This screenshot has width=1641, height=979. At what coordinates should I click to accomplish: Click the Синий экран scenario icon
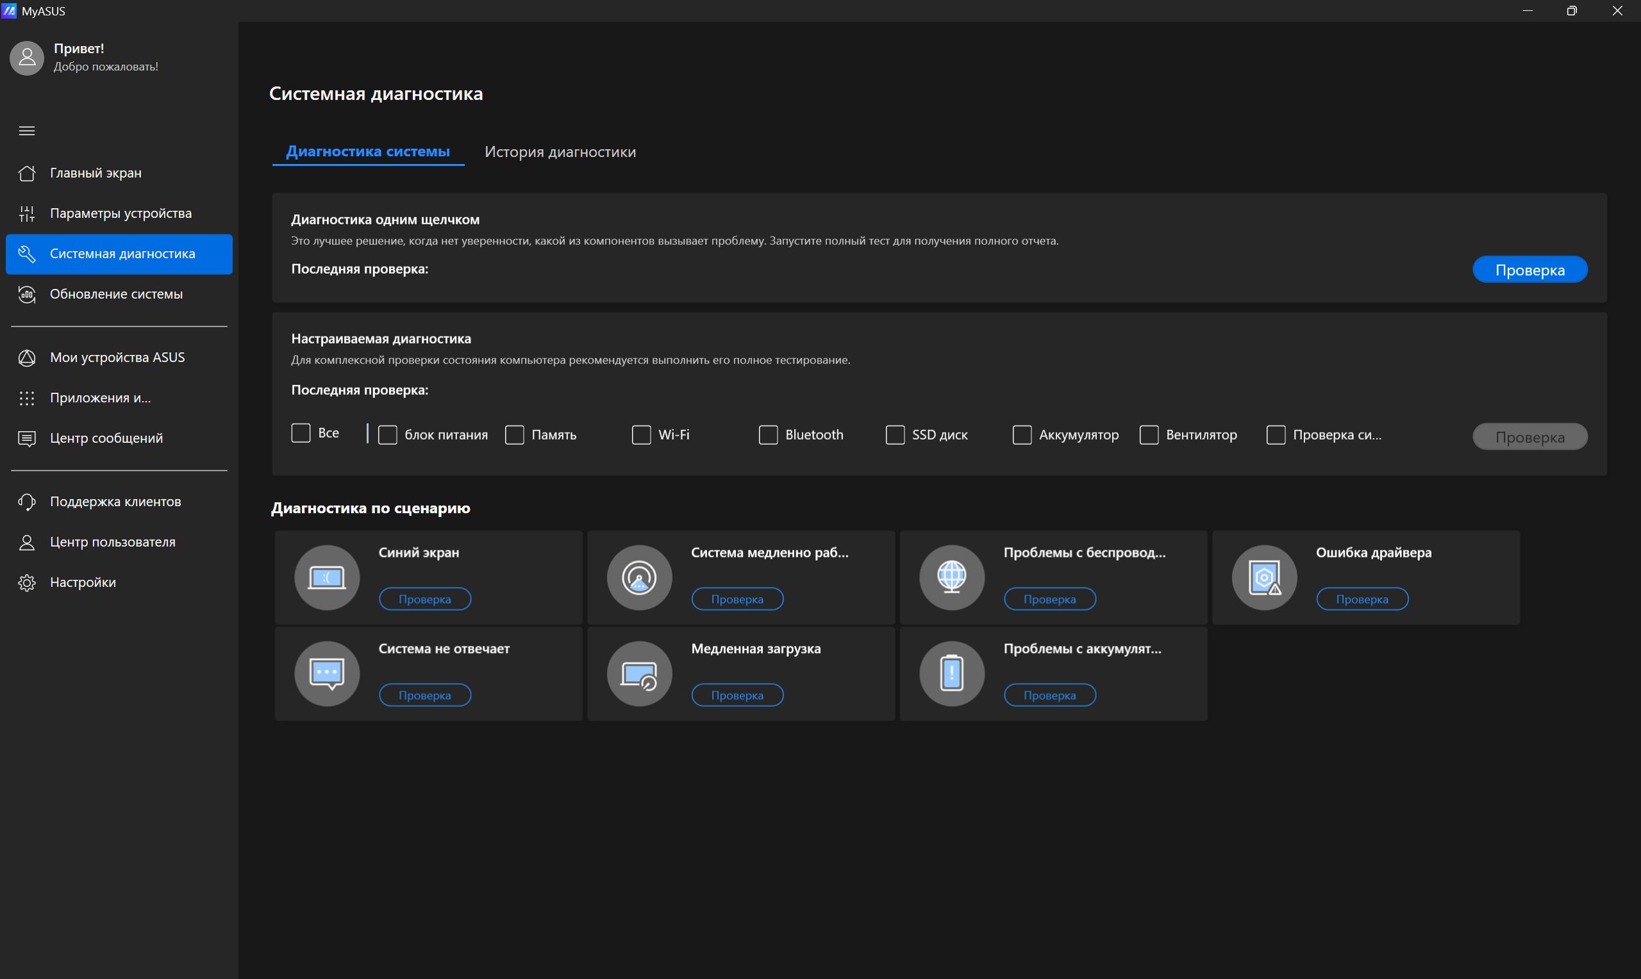[327, 578]
